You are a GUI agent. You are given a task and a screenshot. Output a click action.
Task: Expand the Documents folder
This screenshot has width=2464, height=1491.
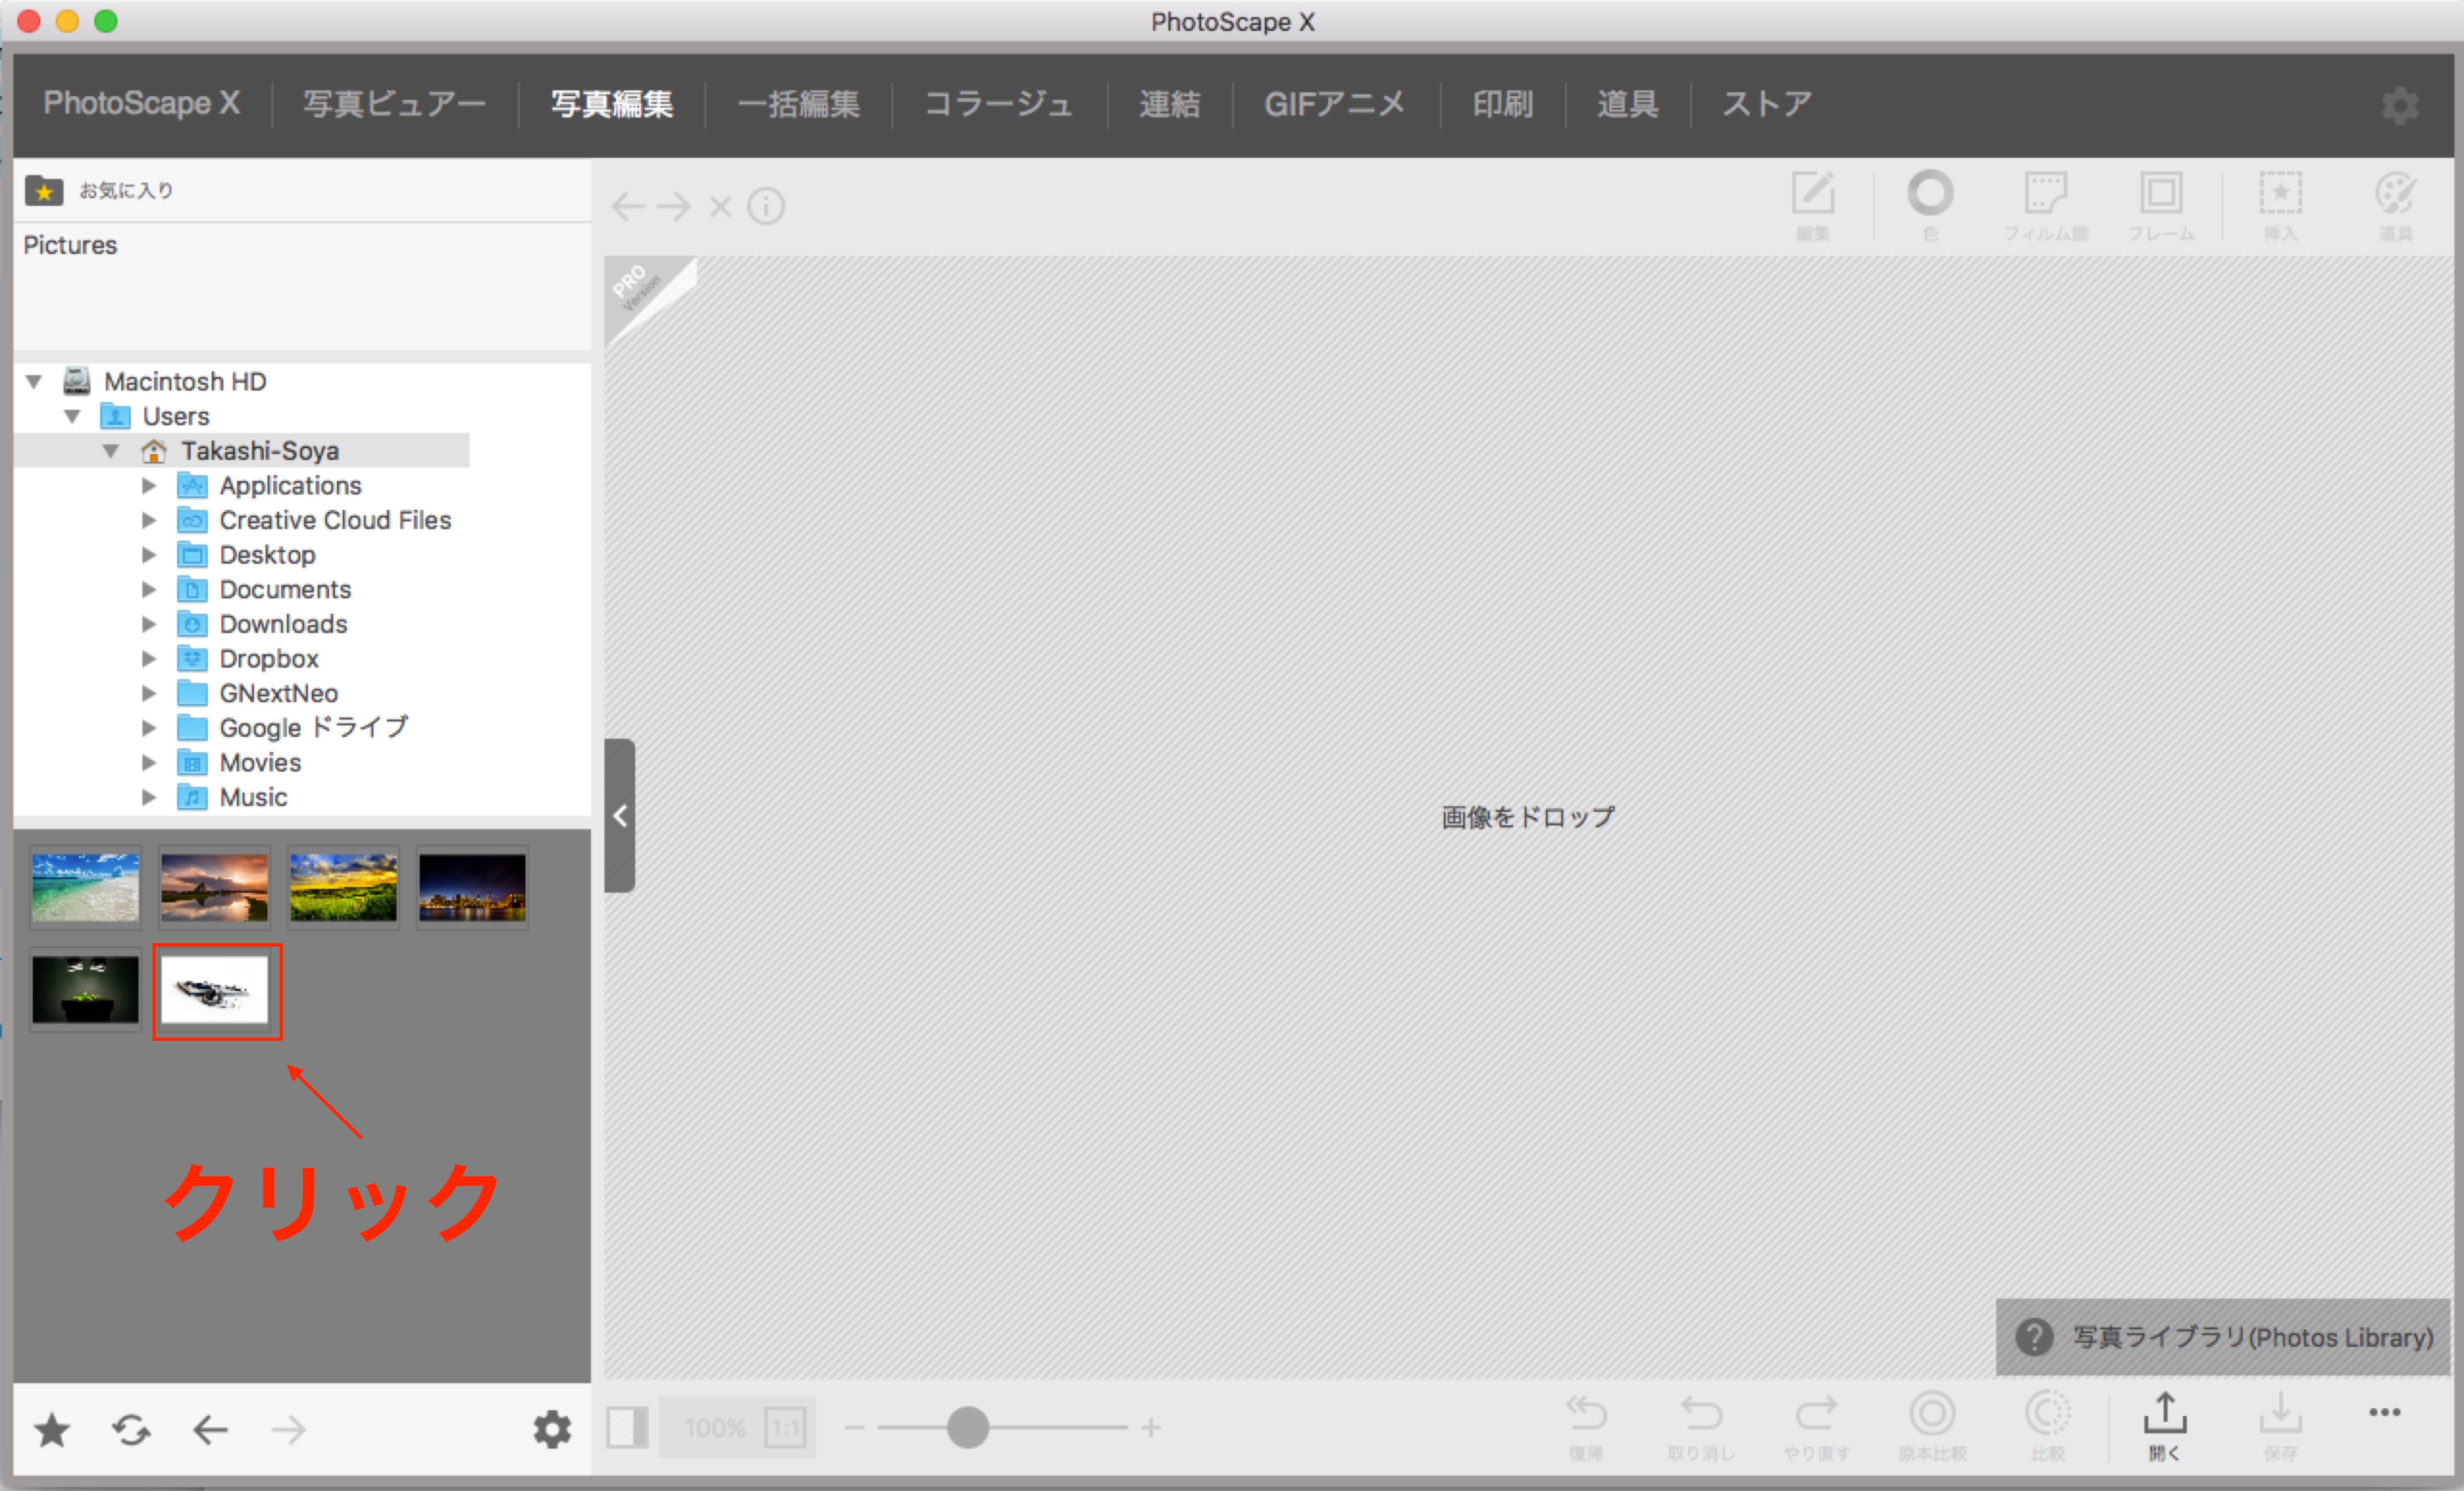pyautogui.click(x=149, y=590)
